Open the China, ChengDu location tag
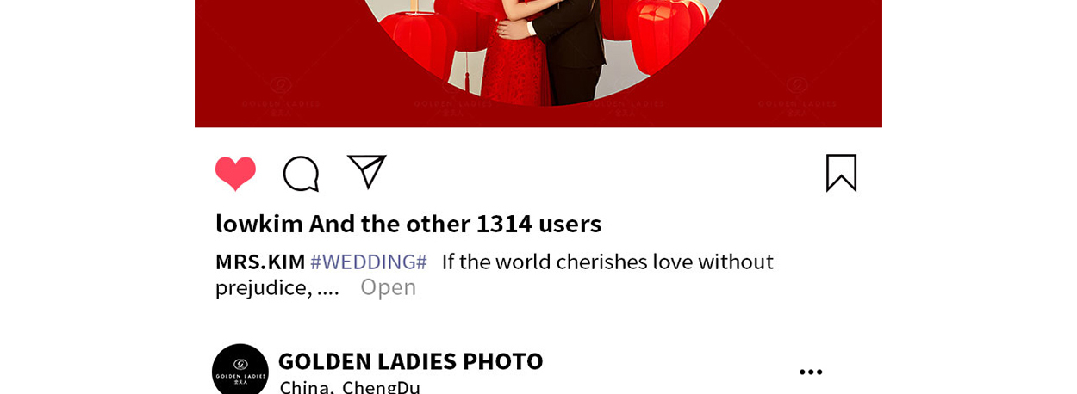This screenshot has width=1077, height=394. (x=350, y=387)
